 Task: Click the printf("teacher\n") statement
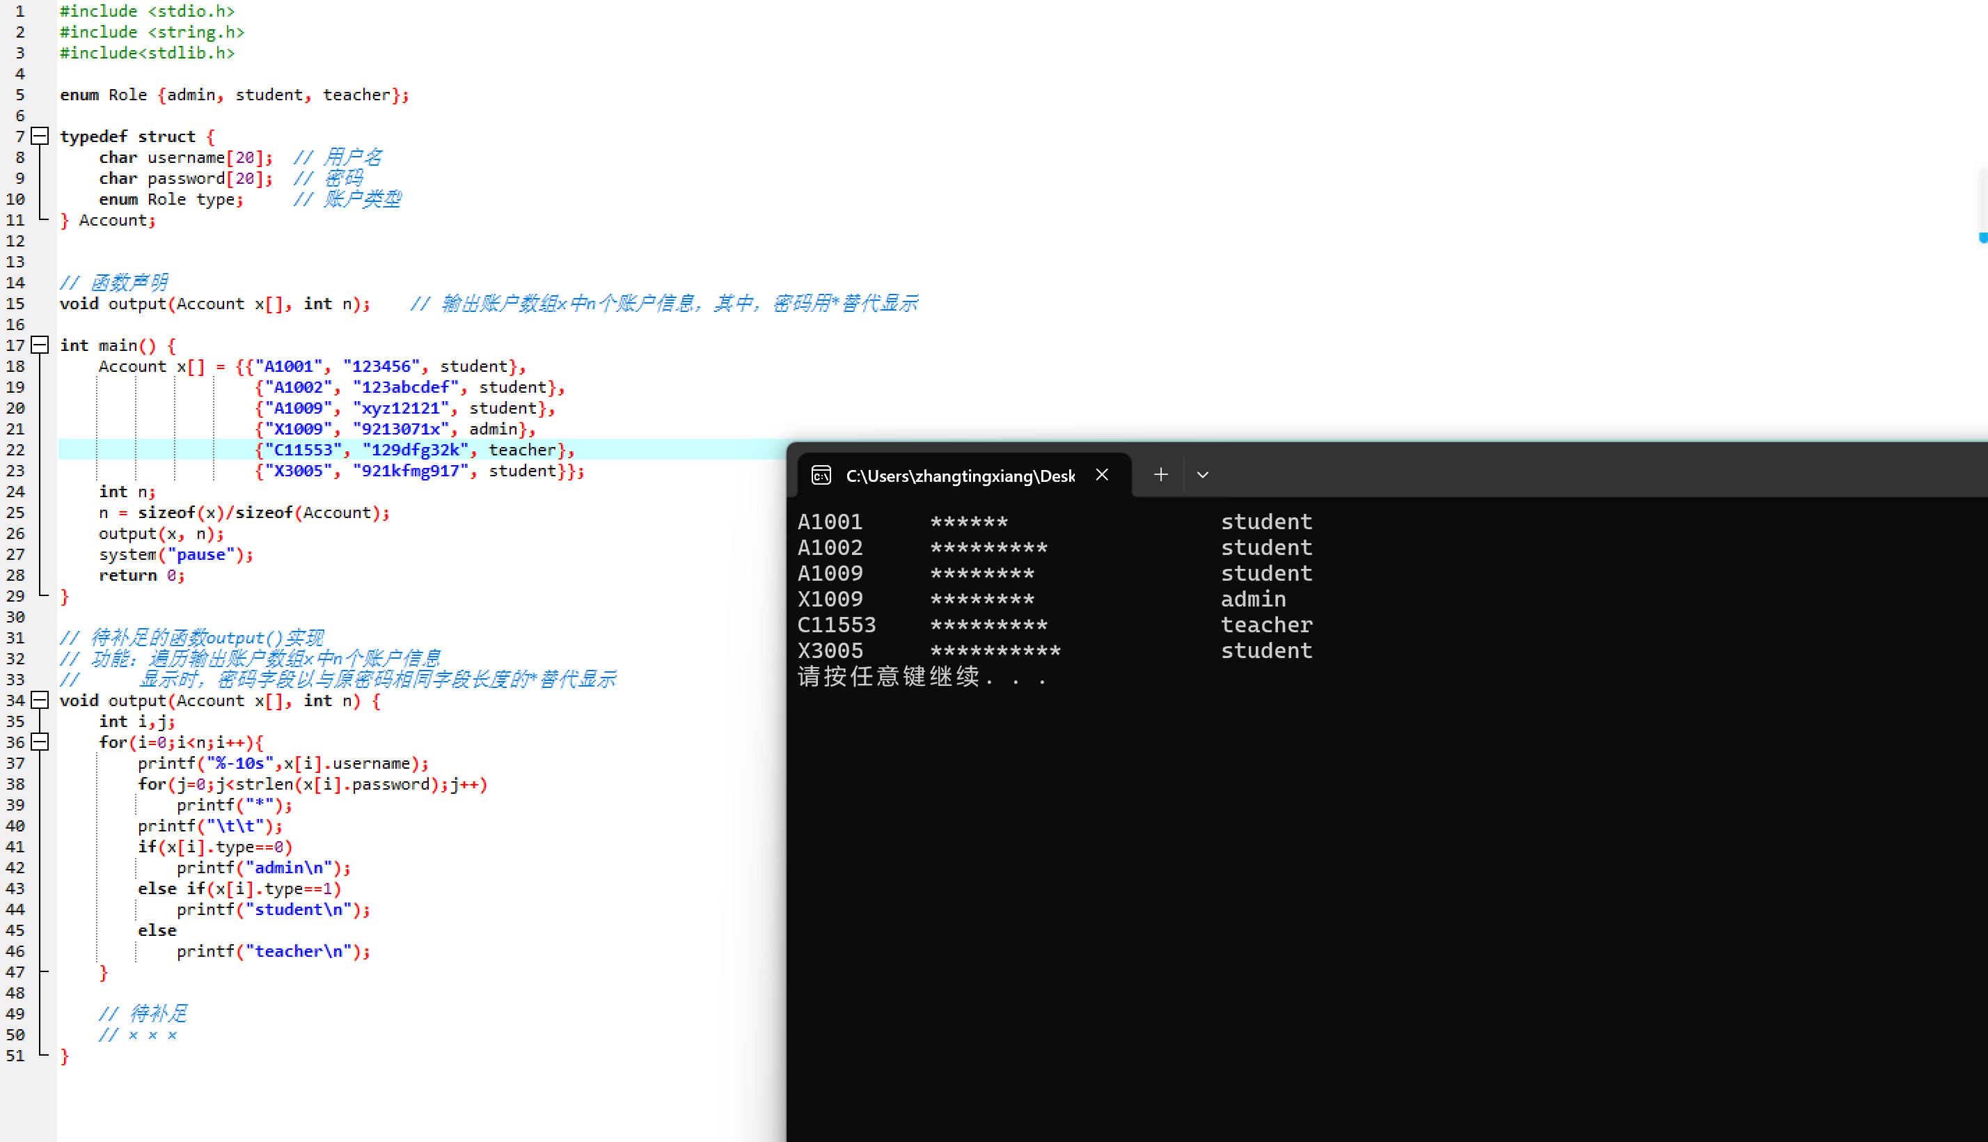click(273, 951)
